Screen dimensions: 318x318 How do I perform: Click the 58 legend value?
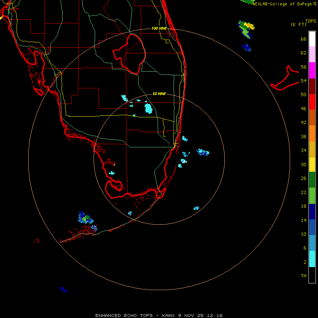tap(304, 67)
